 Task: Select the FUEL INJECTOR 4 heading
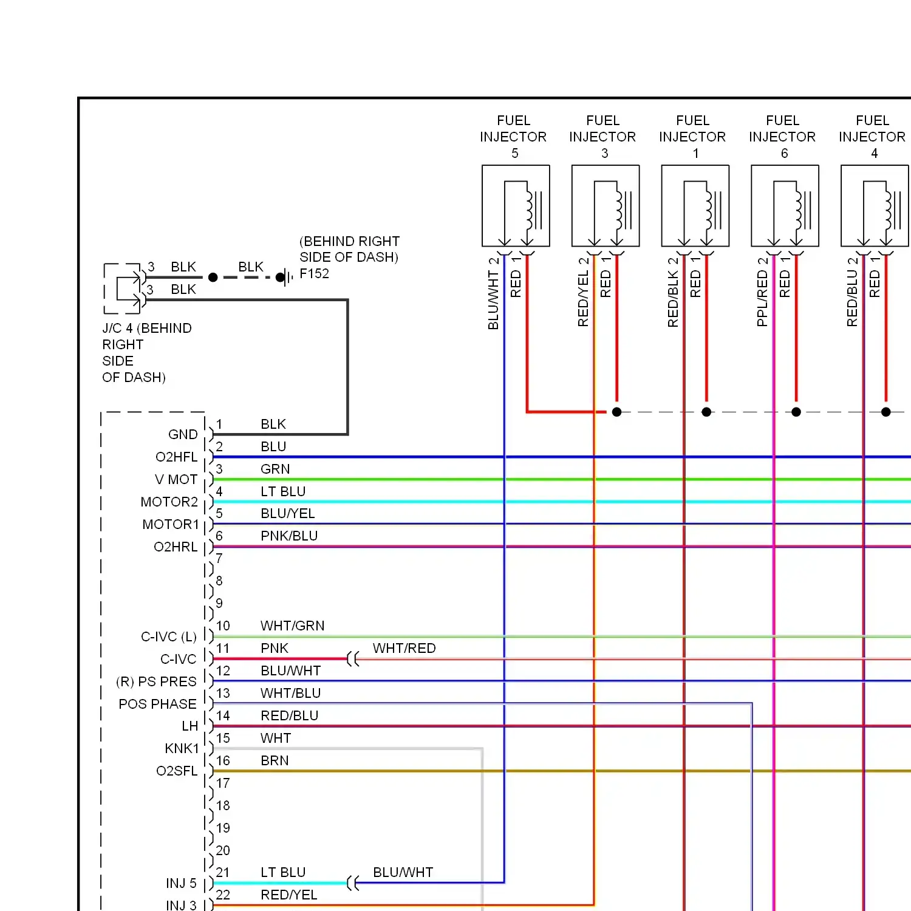[873, 137]
